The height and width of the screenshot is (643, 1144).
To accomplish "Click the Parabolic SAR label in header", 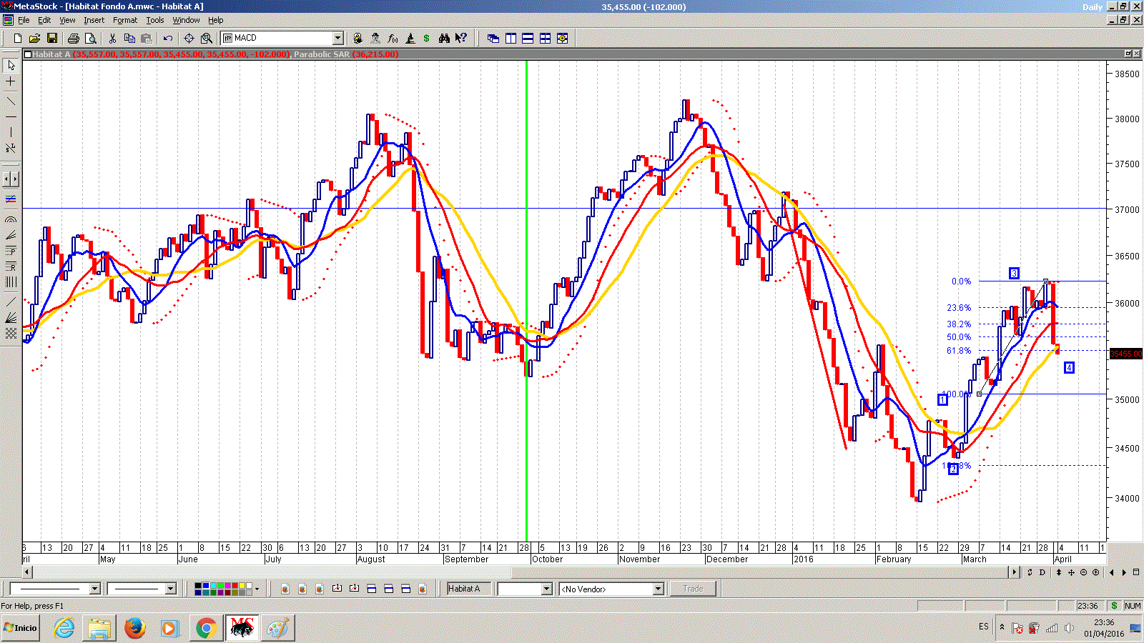I will pos(322,54).
